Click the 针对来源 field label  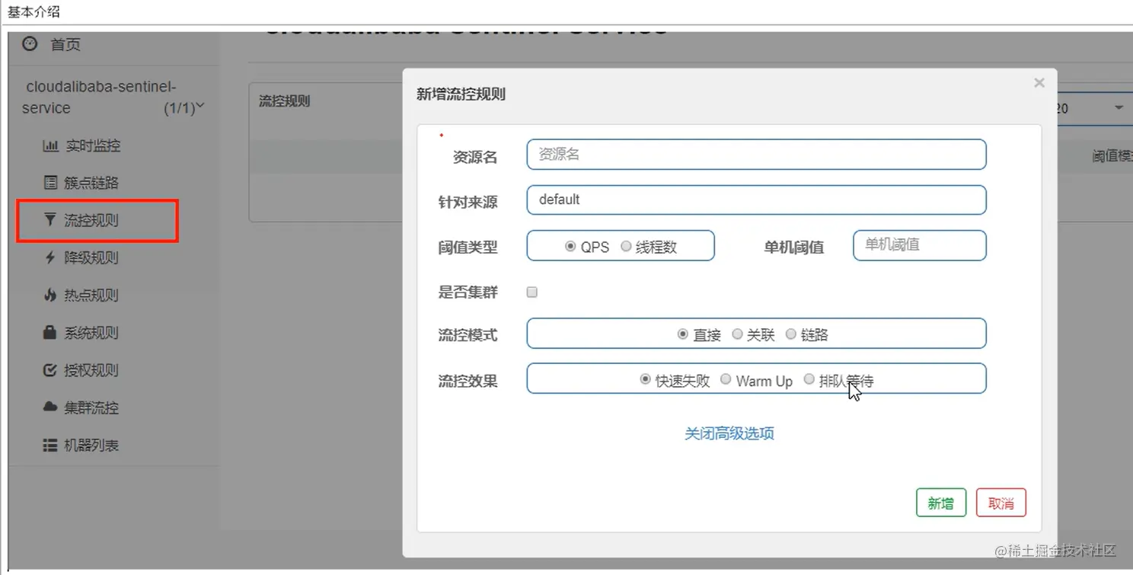click(468, 202)
